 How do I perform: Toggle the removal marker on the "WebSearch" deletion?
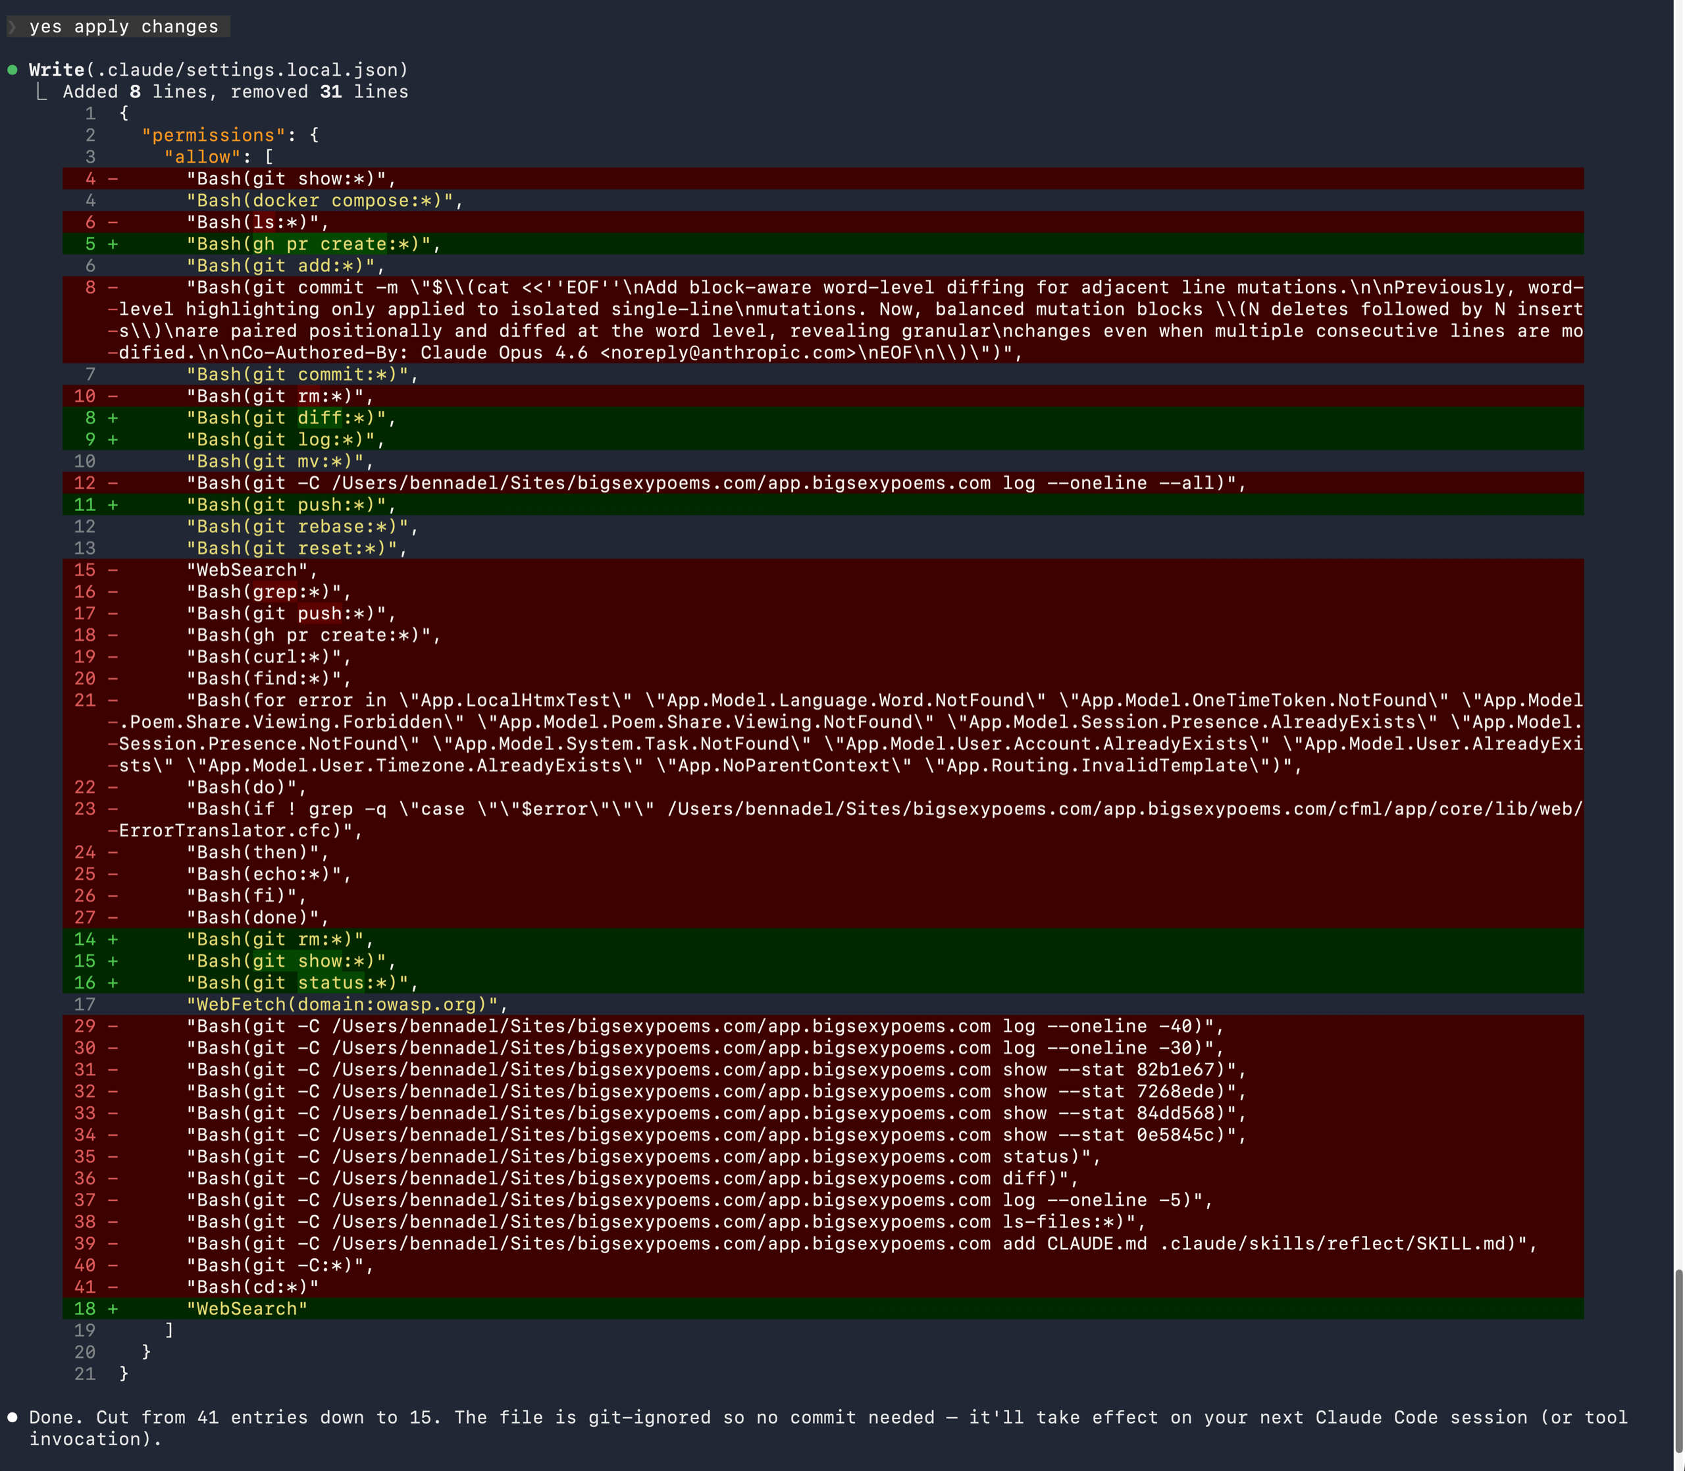[x=113, y=570]
